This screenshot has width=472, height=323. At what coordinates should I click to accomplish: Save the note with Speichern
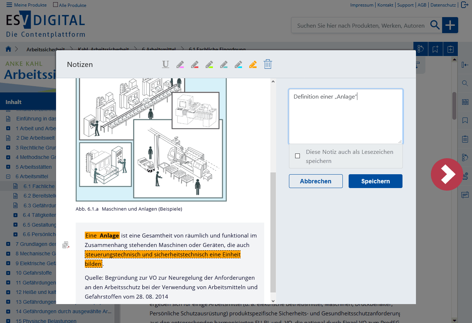coord(375,181)
